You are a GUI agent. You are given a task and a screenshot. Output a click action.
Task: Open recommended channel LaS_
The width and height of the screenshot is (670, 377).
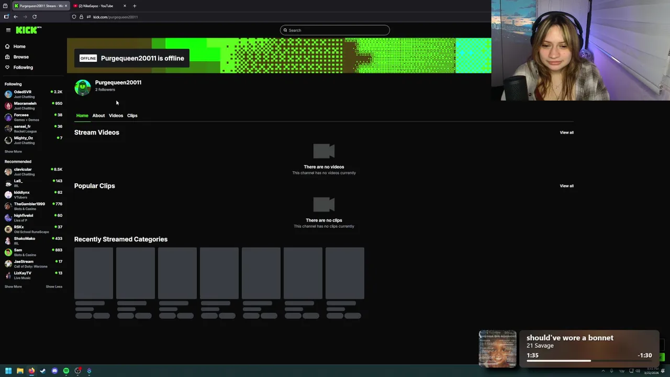(33, 183)
